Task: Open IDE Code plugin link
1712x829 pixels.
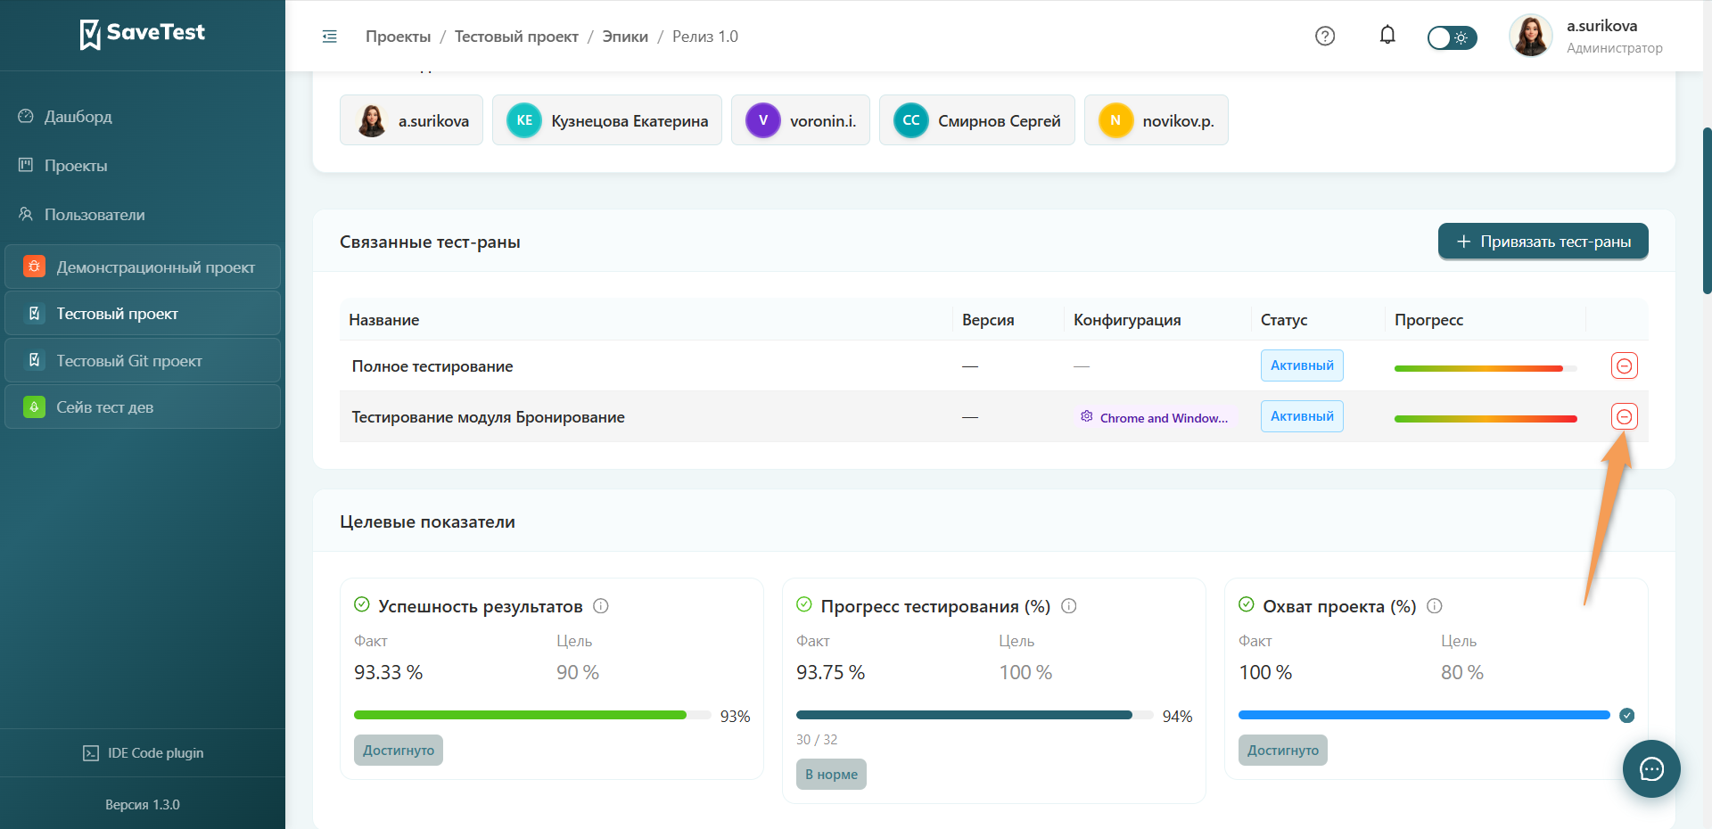Action: (143, 753)
